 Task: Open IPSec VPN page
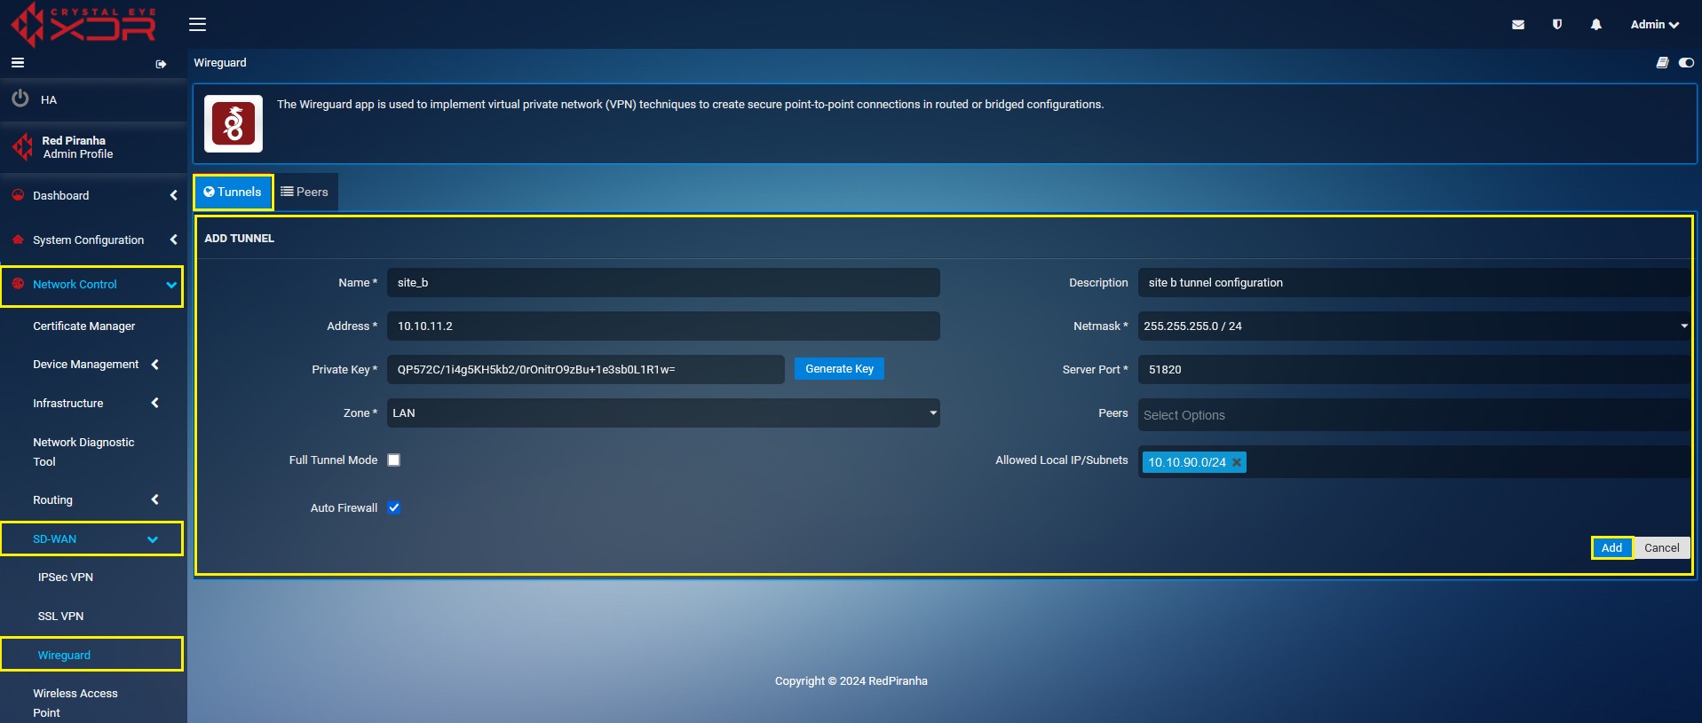click(x=66, y=578)
